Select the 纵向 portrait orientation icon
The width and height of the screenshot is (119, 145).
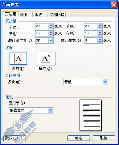18,59
